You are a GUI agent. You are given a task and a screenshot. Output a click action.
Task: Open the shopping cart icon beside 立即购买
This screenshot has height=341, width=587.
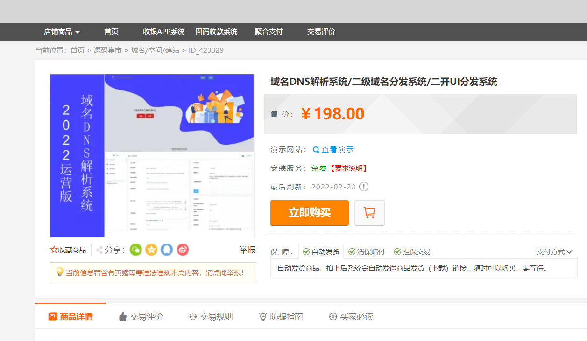pyautogui.click(x=369, y=213)
